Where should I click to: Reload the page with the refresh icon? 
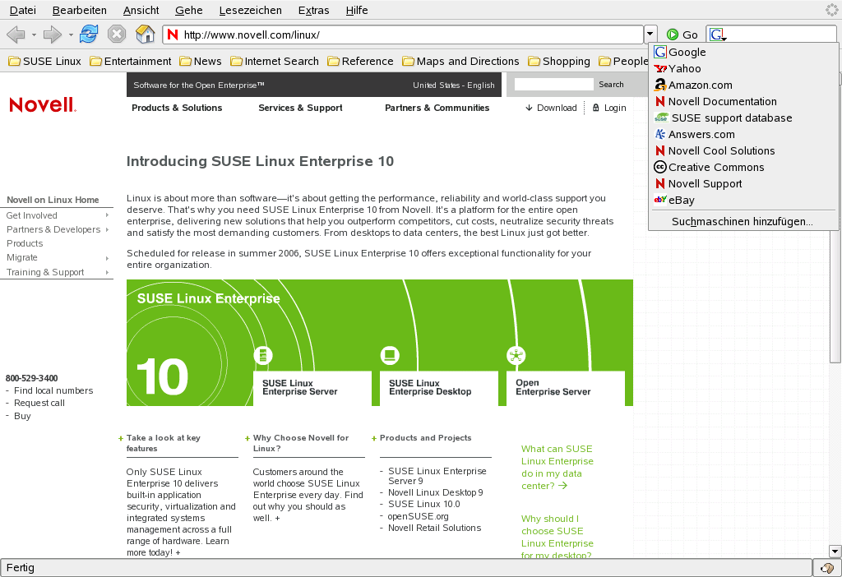pyautogui.click(x=89, y=35)
